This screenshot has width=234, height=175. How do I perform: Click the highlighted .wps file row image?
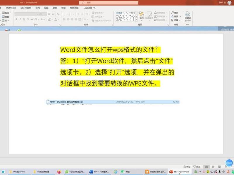pyautogui.click(x=113, y=102)
